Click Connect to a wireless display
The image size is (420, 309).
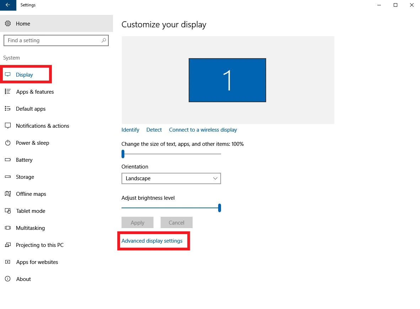point(203,130)
